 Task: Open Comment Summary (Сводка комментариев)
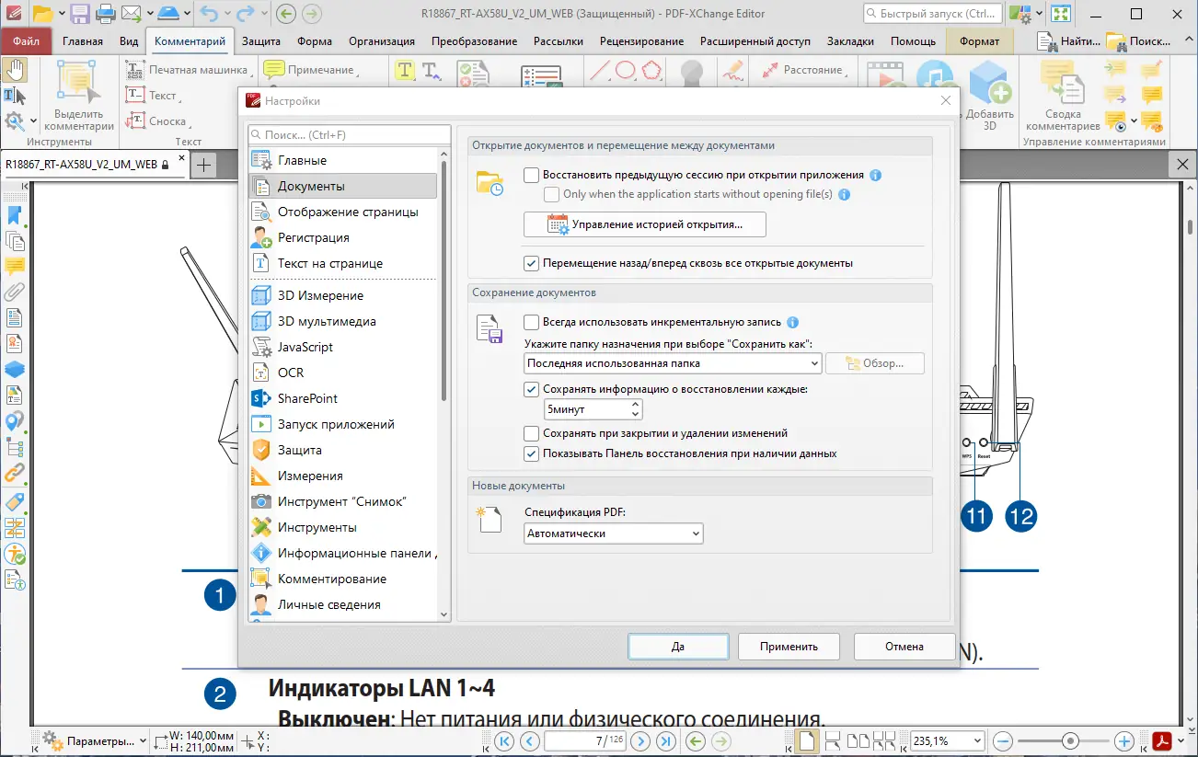coord(1063,96)
